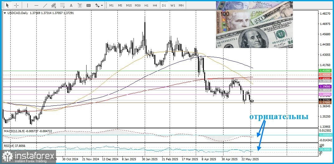Click the 1.38000 pink price level label

[325, 94]
